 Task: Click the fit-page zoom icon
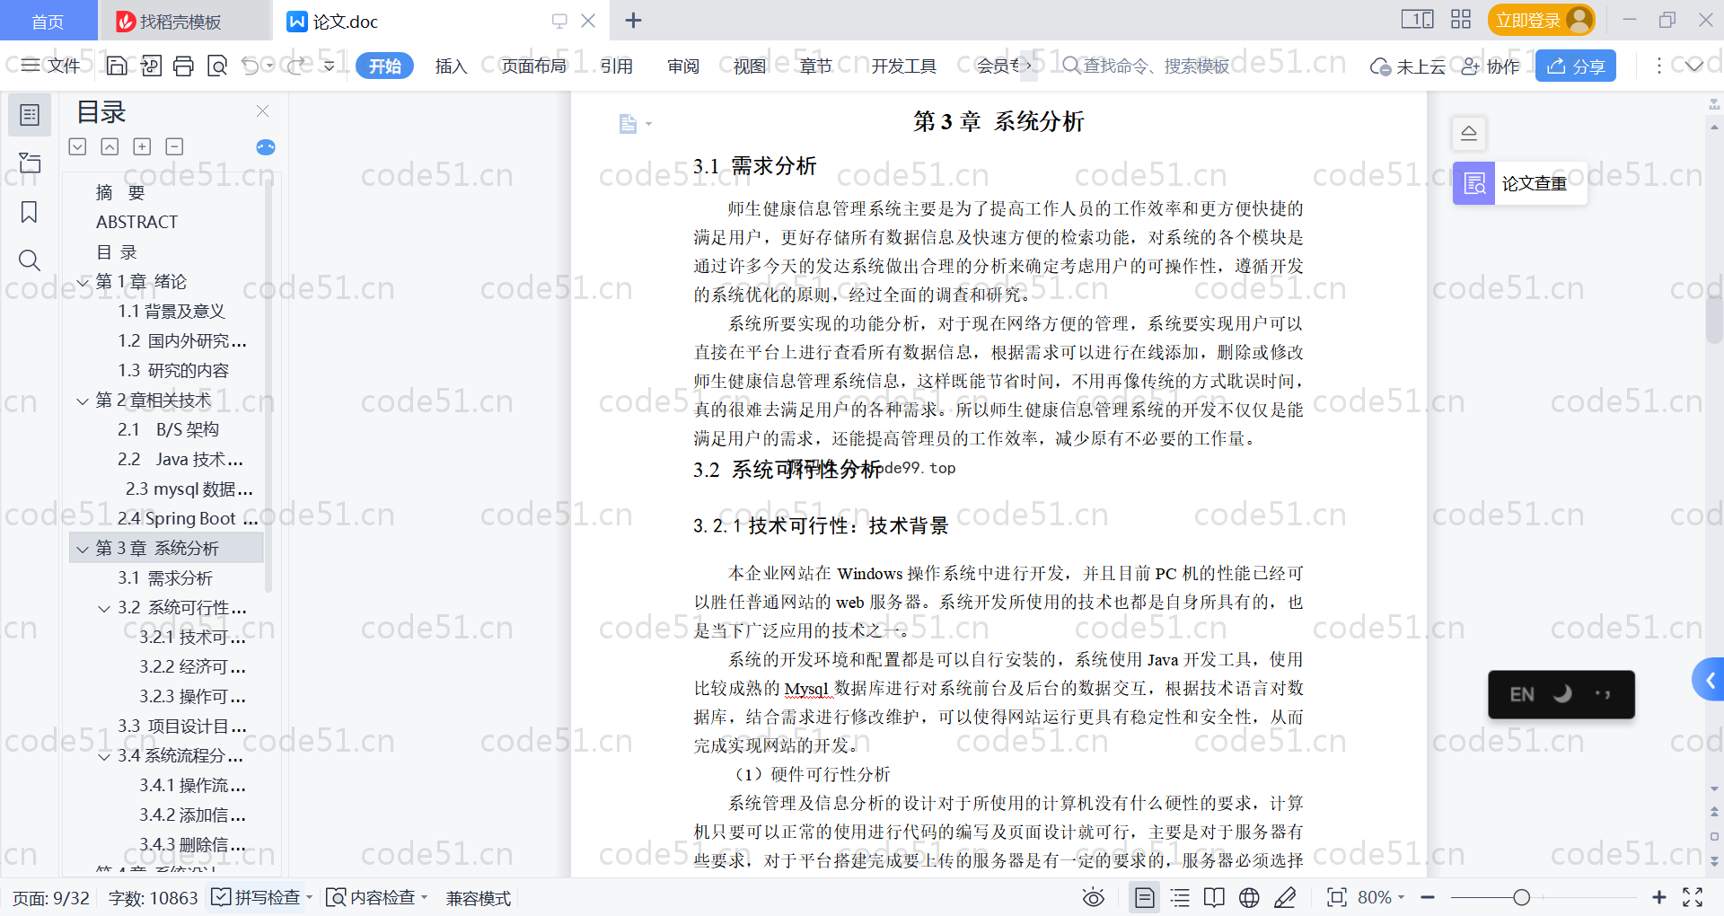coord(1337,897)
